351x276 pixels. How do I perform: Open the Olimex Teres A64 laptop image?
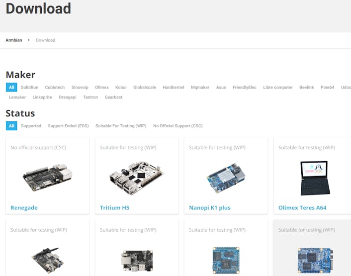pyautogui.click(x=315, y=178)
